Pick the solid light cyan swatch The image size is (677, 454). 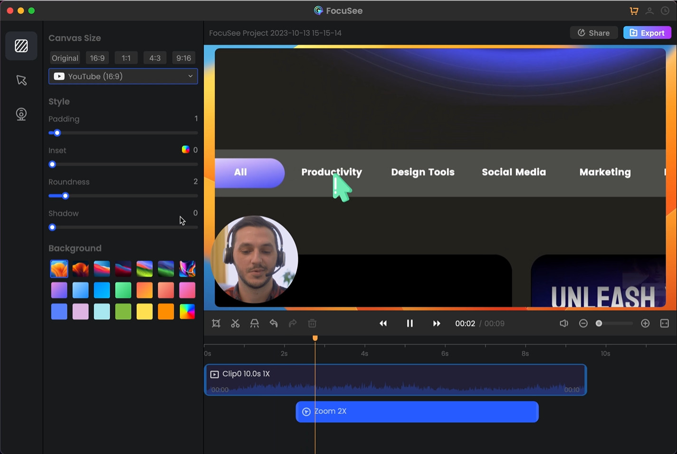(x=102, y=312)
